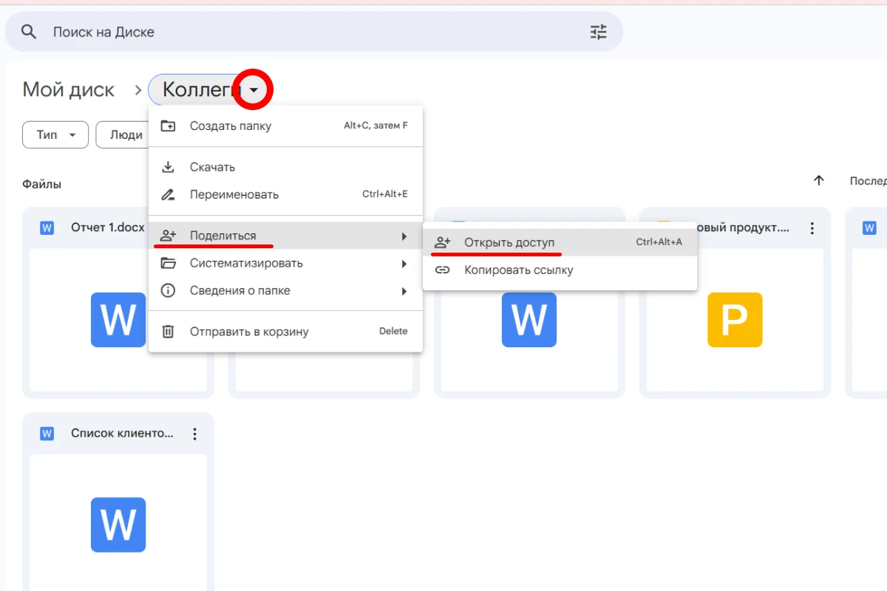
Task: Click the Файлы section heading
Action: pos(42,184)
